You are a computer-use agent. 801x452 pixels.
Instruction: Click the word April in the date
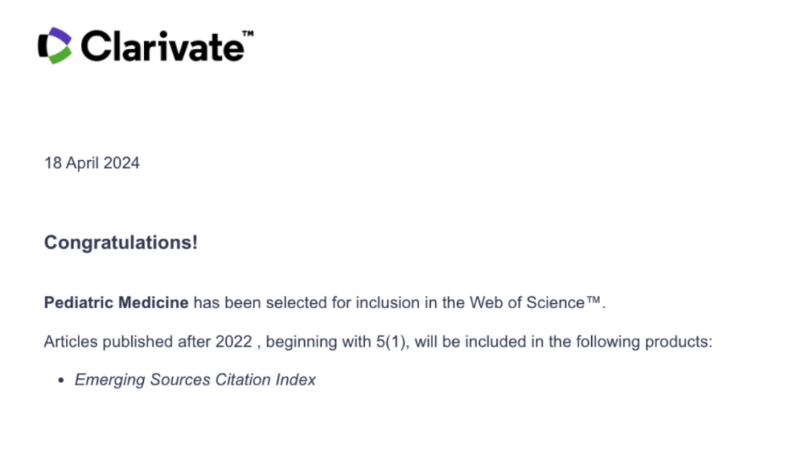tap(82, 163)
